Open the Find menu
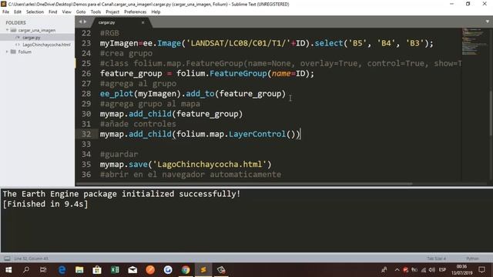 point(53,12)
